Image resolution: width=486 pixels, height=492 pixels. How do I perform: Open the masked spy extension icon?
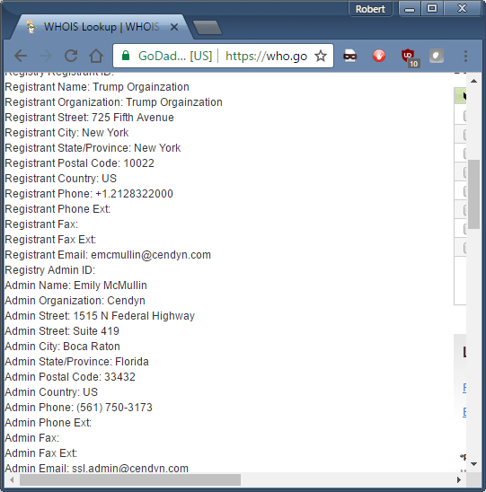point(349,56)
